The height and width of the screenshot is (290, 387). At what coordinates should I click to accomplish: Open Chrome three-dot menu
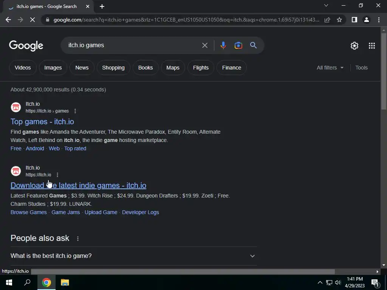tap(379, 20)
